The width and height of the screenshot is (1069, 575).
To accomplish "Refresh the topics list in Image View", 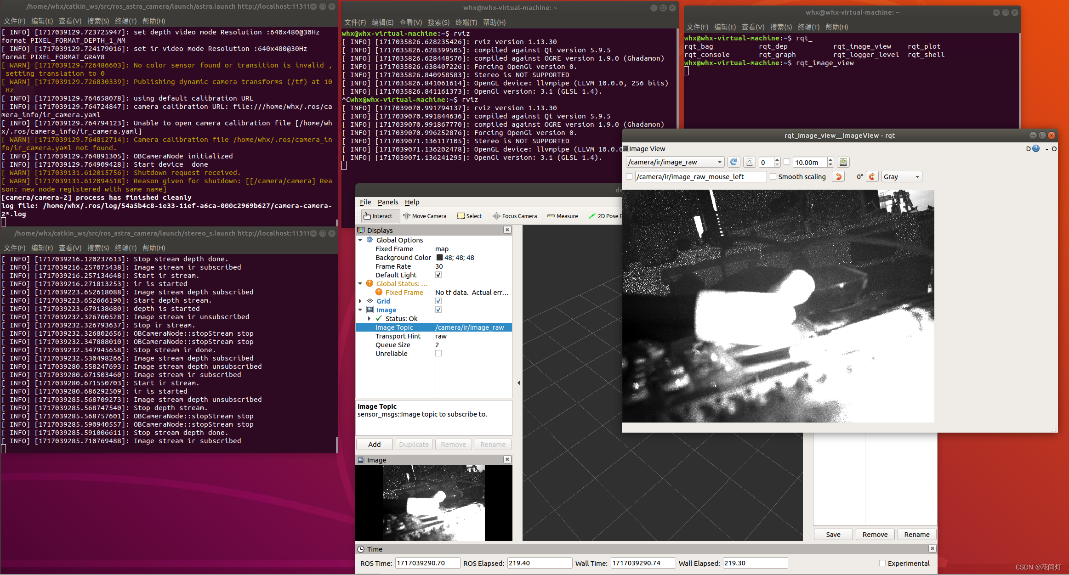I will pos(734,162).
